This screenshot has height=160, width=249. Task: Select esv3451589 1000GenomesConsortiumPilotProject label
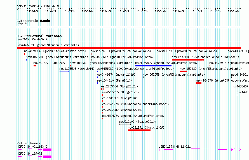135,69
